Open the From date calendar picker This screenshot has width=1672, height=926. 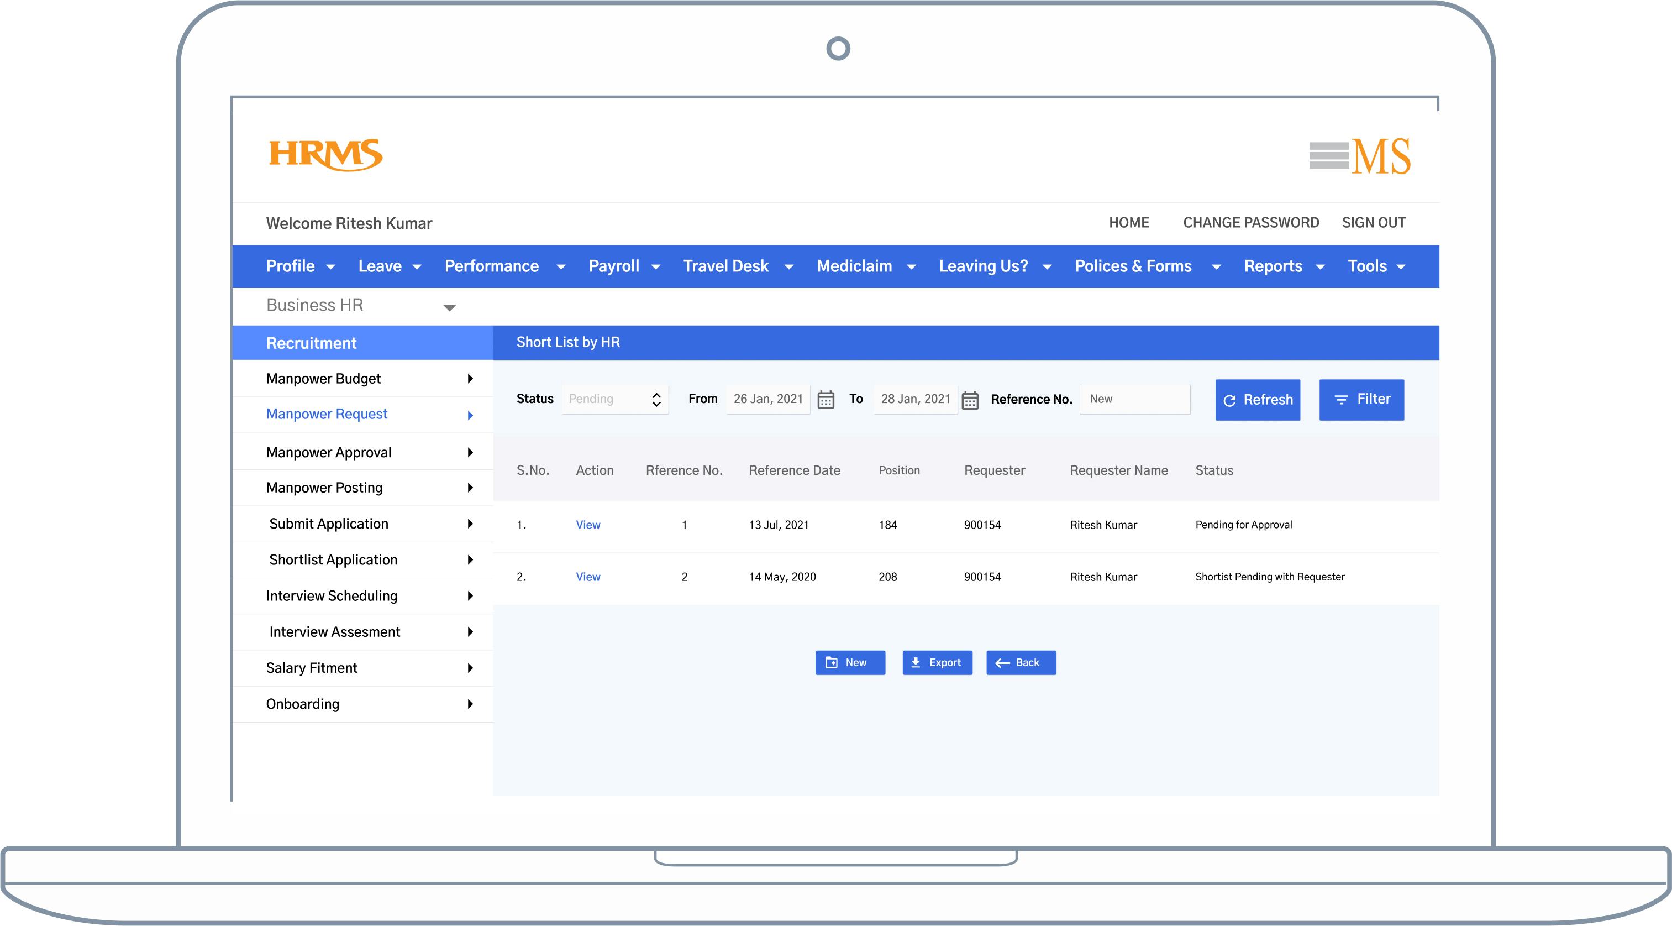[825, 399]
